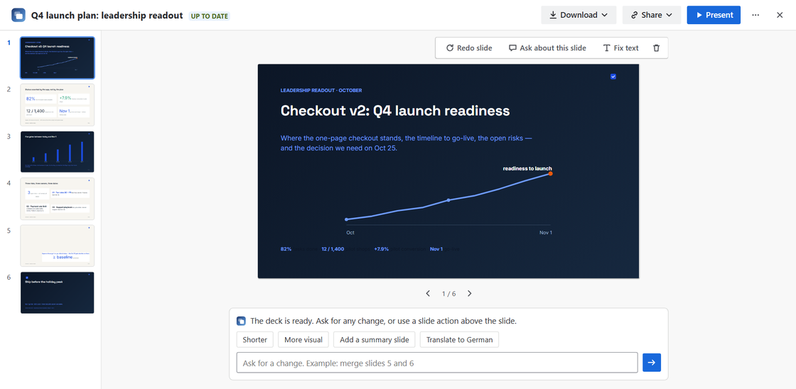This screenshot has width=796, height=389.
Task: Send the change request with arrow button
Action: [652, 363]
